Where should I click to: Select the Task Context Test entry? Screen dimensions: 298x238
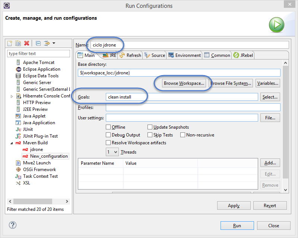[x=40, y=176]
